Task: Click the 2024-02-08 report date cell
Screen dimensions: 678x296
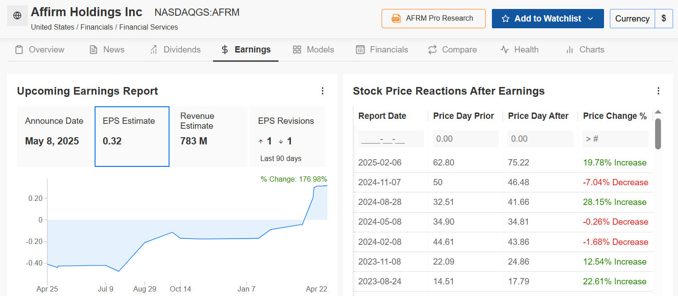Action: [x=380, y=242]
